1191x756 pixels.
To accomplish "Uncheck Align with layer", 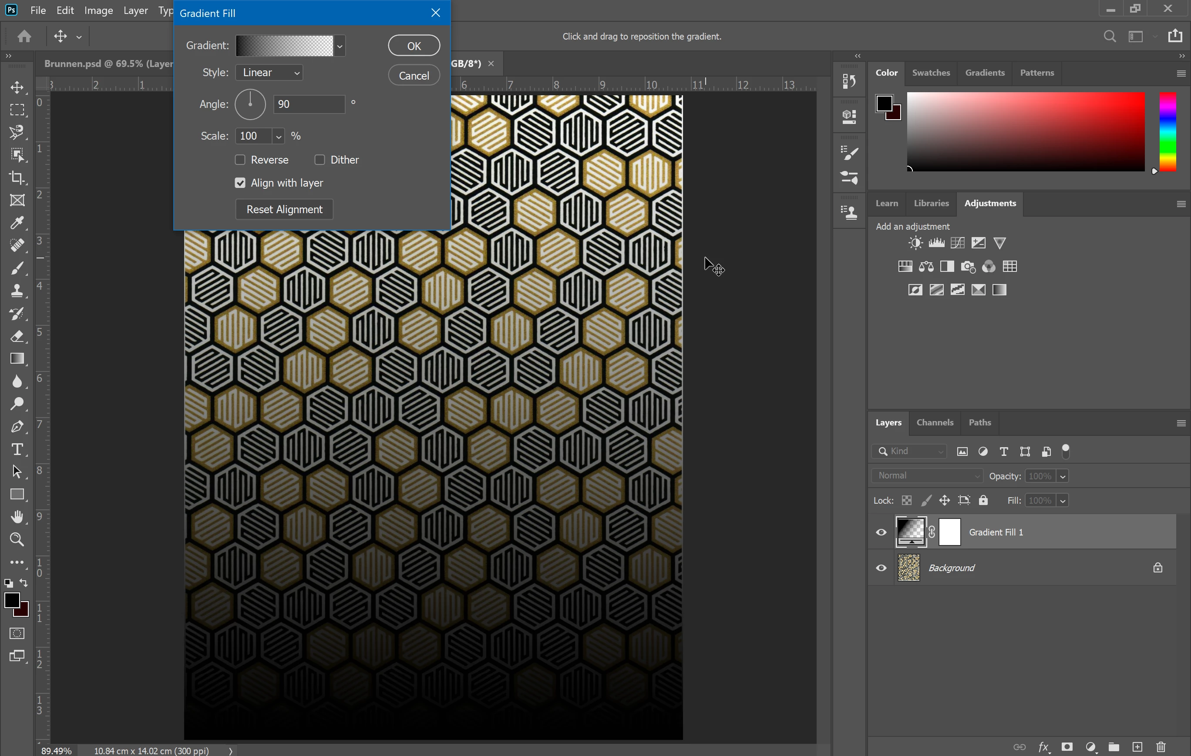I will [240, 183].
